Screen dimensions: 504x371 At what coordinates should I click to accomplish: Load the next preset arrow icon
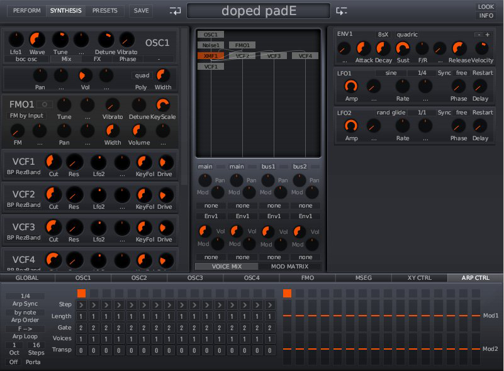pyautogui.click(x=342, y=11)
